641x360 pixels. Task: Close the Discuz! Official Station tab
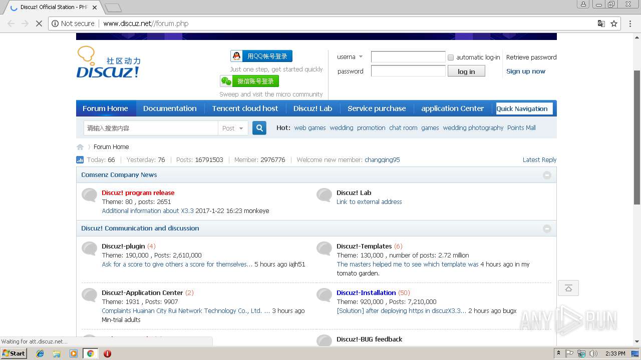pos(95,7)
